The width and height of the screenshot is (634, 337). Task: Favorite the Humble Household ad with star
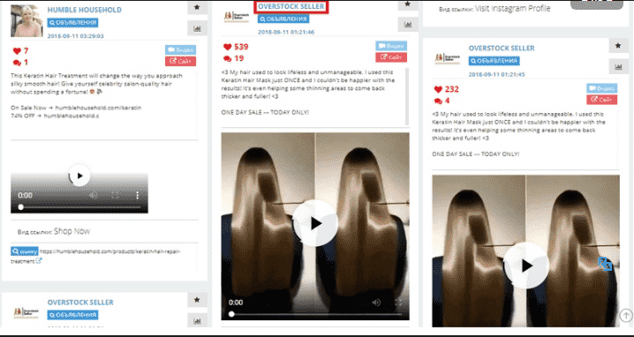[197, 7]
